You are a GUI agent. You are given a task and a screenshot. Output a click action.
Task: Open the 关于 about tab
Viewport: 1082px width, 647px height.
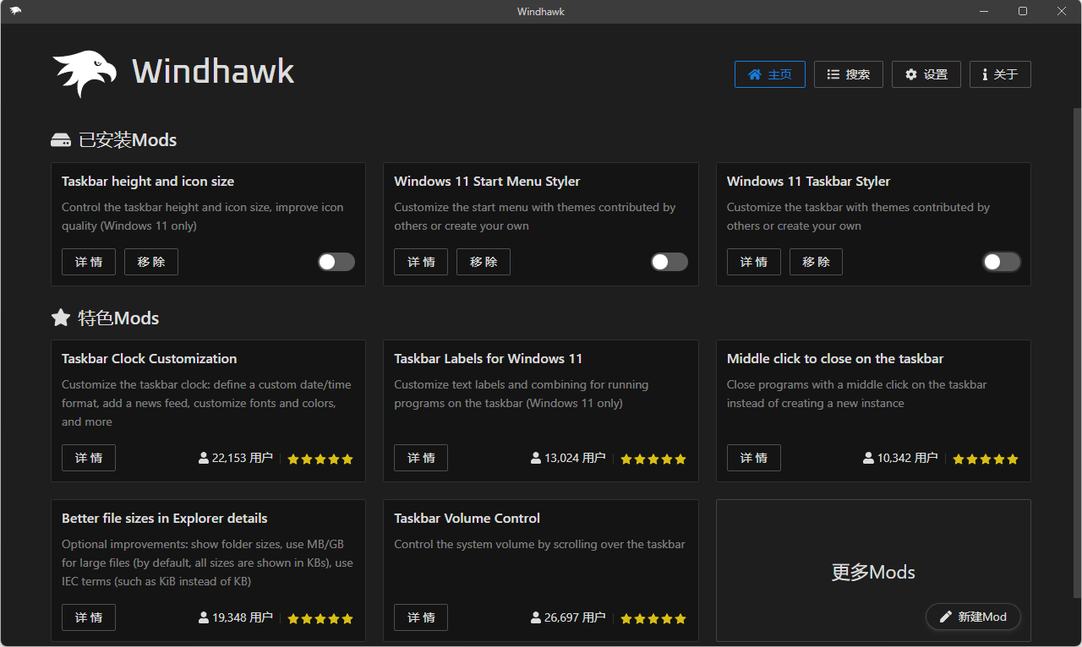1000,74
